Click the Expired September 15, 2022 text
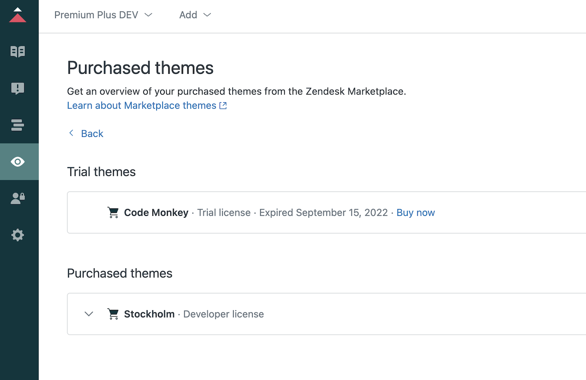The width and height of the screenshot is (586, 380). coord(324,212)
